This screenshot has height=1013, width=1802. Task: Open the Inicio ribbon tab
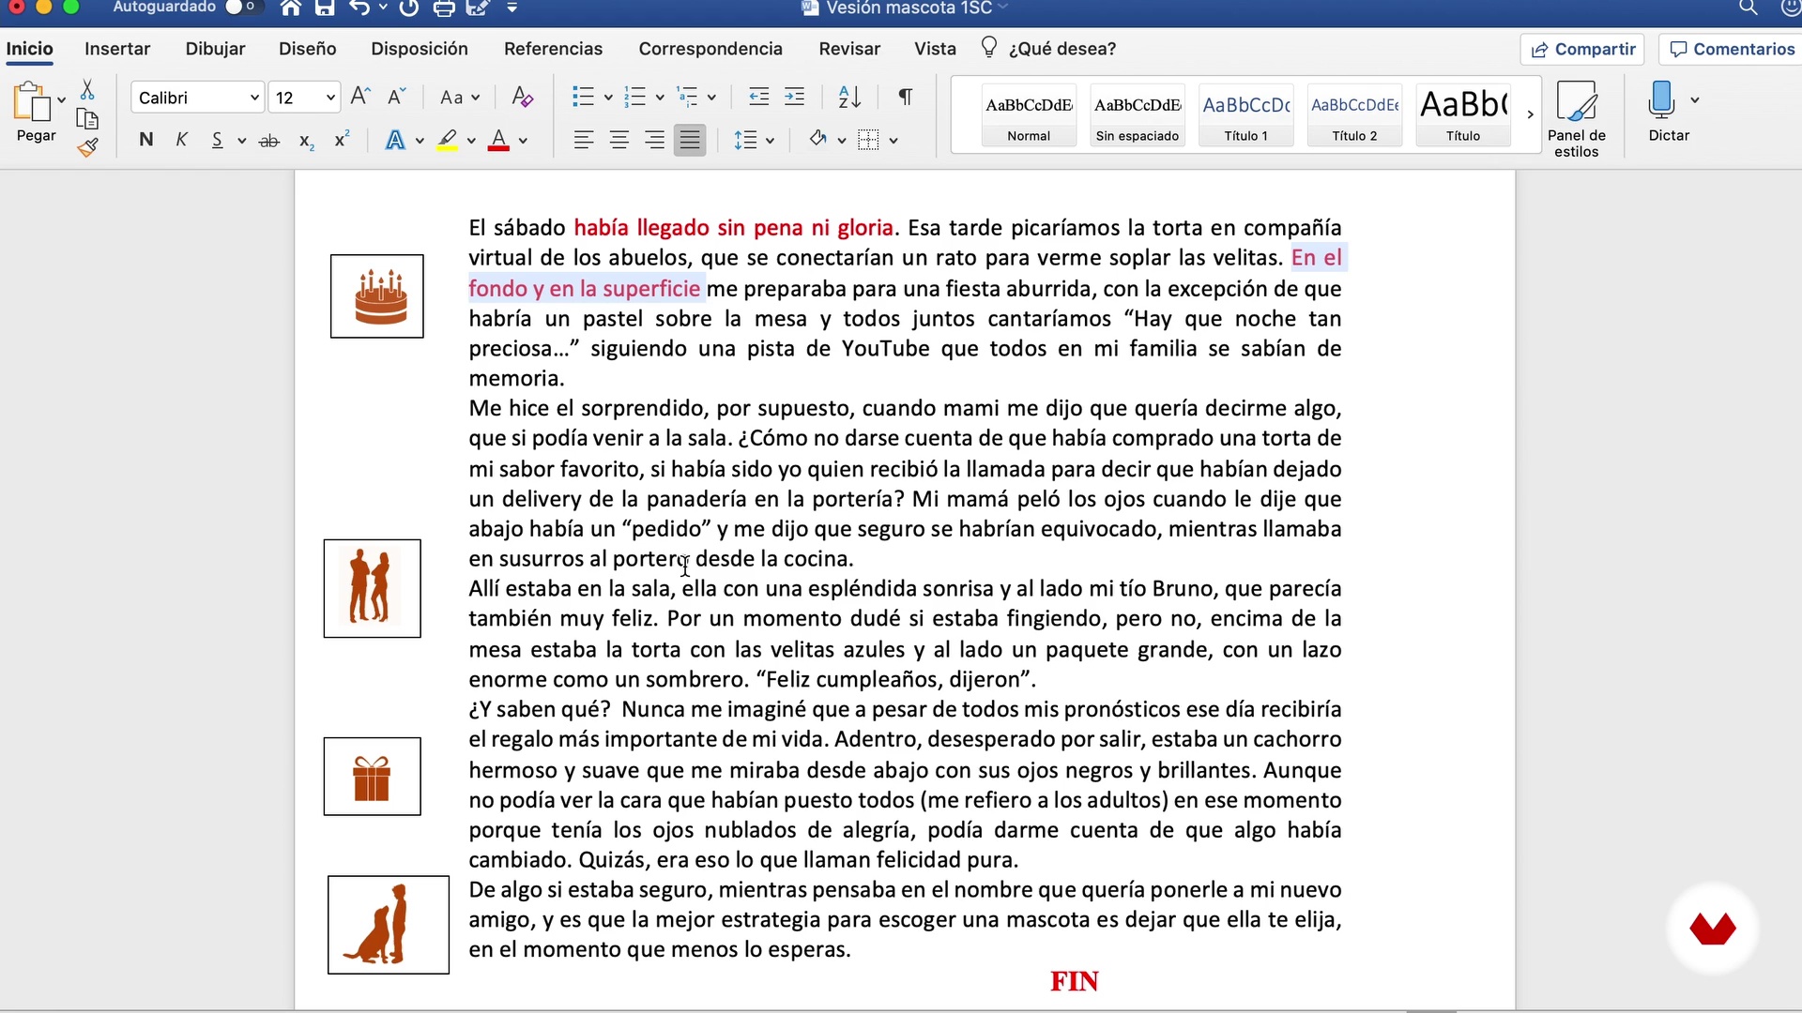[30, 49]
